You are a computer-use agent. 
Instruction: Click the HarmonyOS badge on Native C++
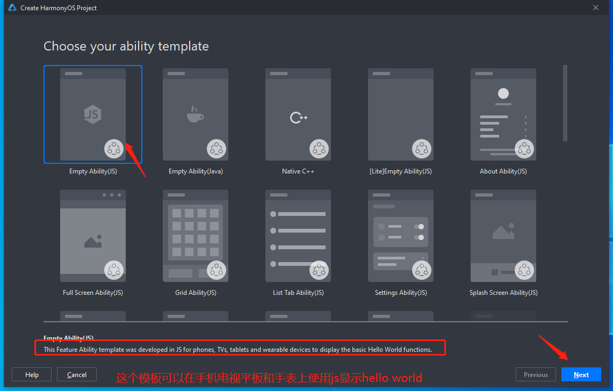click(319, 149)
